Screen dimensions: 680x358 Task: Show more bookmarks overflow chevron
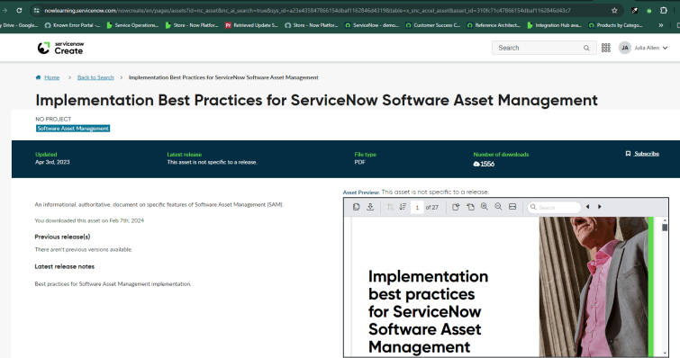[x=660, y=25]
